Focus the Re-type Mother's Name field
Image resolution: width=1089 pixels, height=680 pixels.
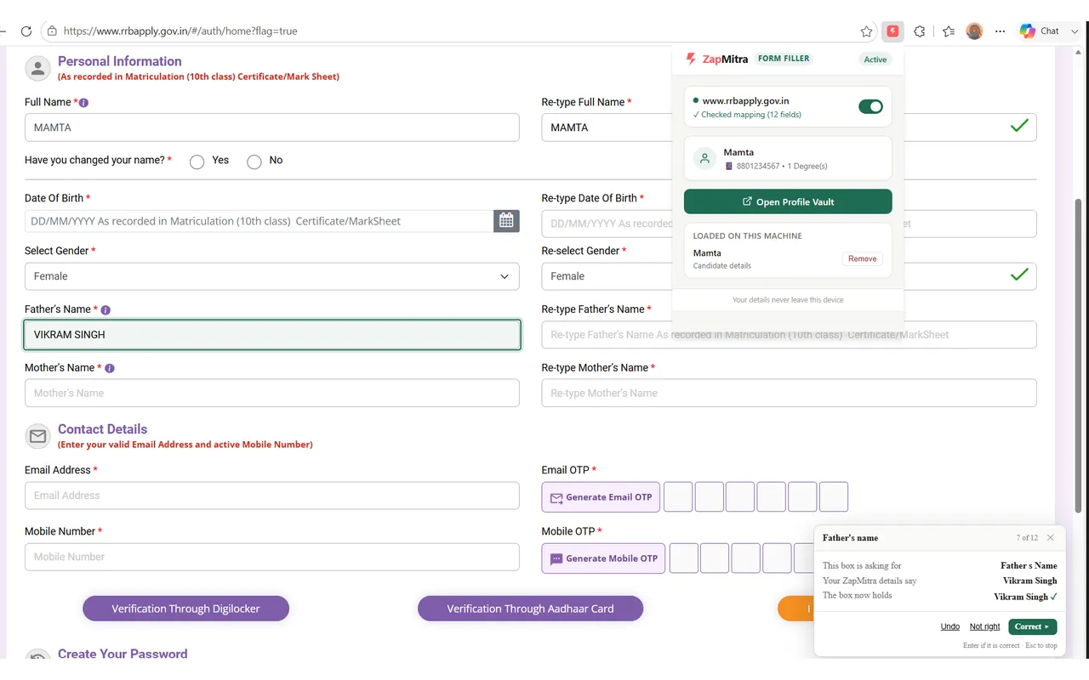click(789, 393)
